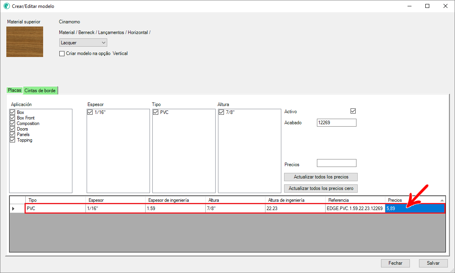455x273 pixels.
Task: Uncheck the Box Front application checkbox
Action: (13, 118)
